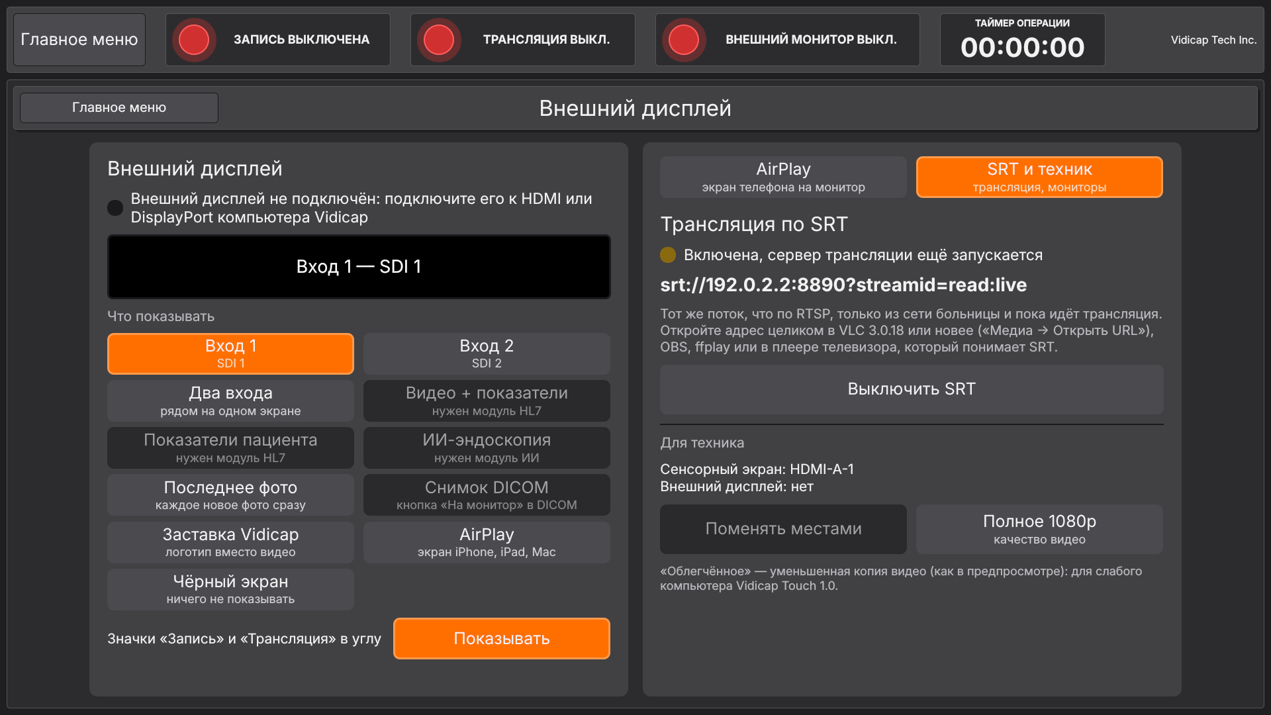Select Заставка Vidicap logo mode

[230, 542]
